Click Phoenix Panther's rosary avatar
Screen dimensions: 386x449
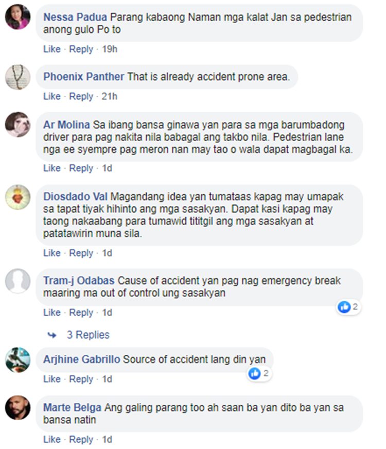[17, 77]
